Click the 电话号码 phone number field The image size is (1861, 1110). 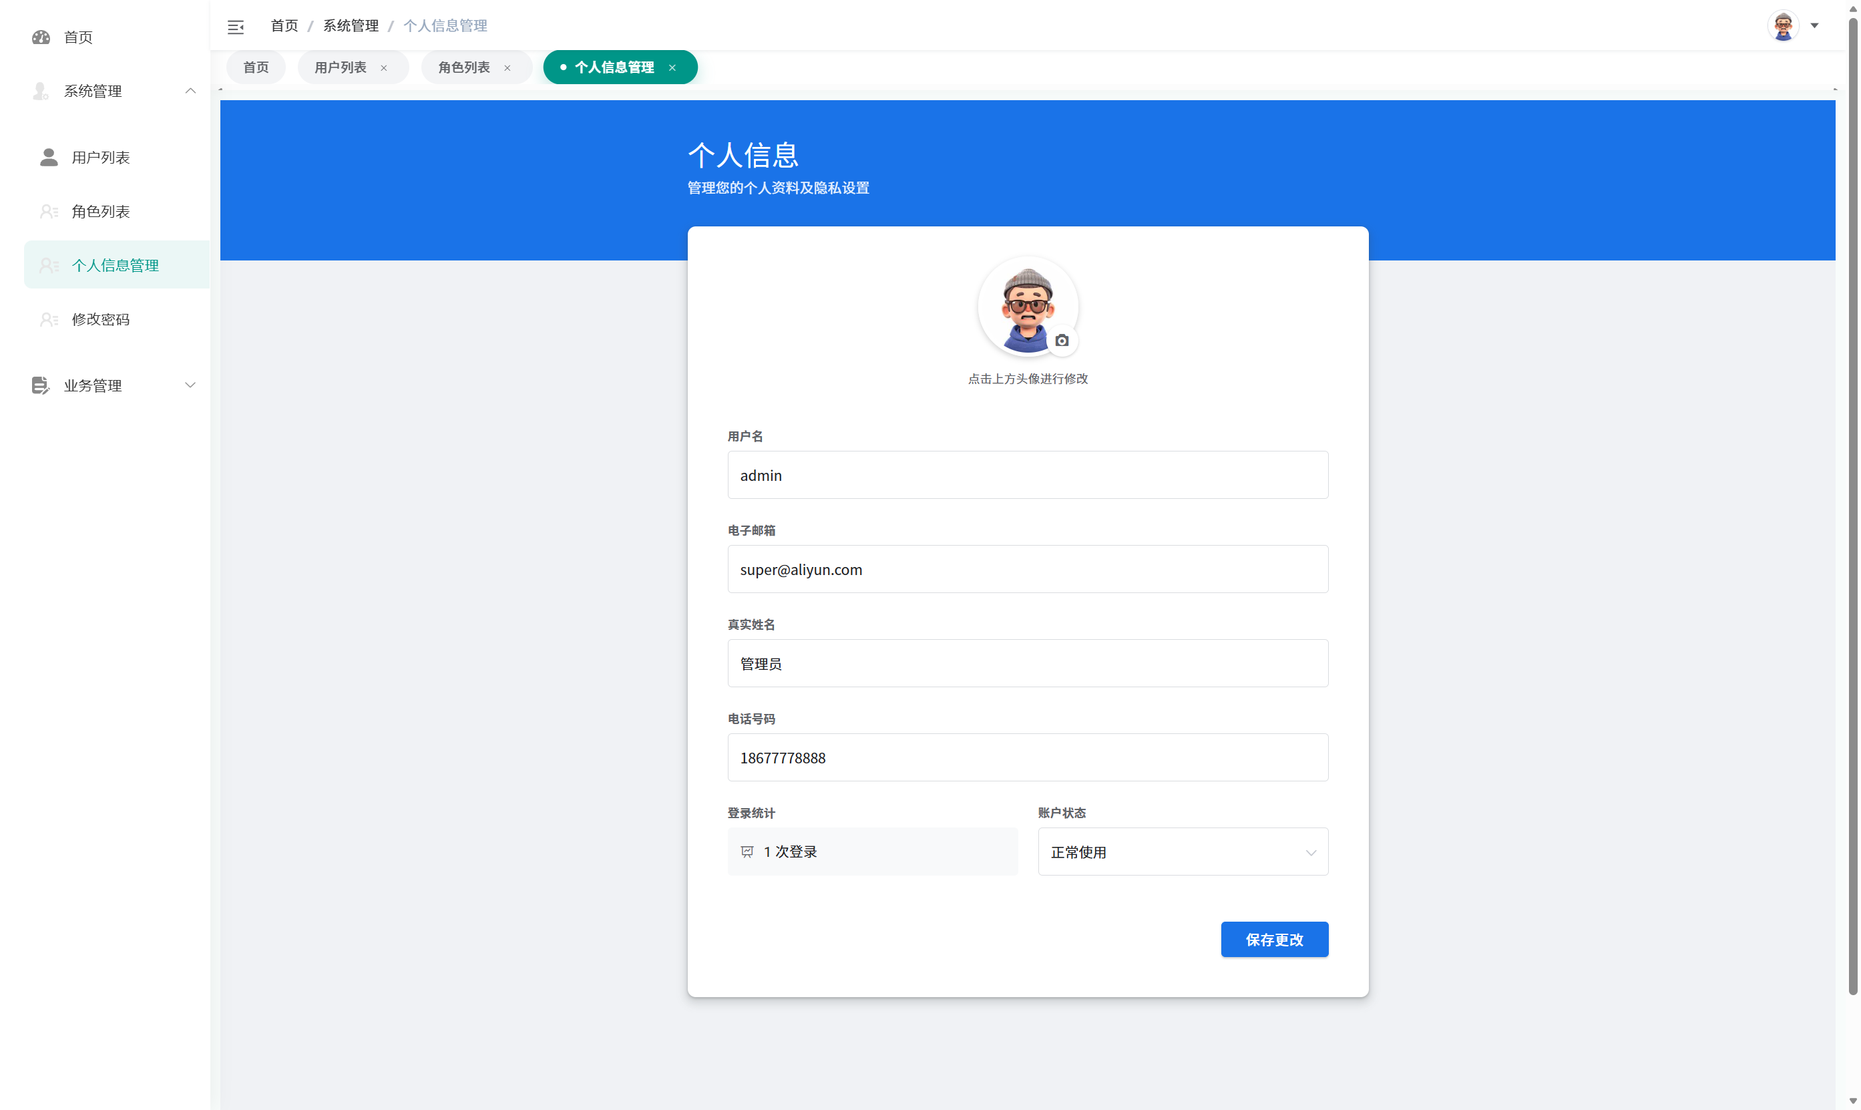[1028, 757]
